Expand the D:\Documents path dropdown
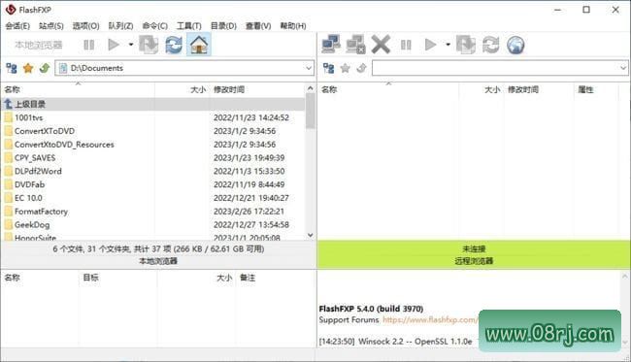This screenshot has height=362, width=631. tap(309, 68)
